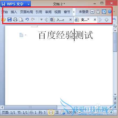Expand the quick access toolbar customize arrow
118x118 pixels.
click(x=41, y=19)
